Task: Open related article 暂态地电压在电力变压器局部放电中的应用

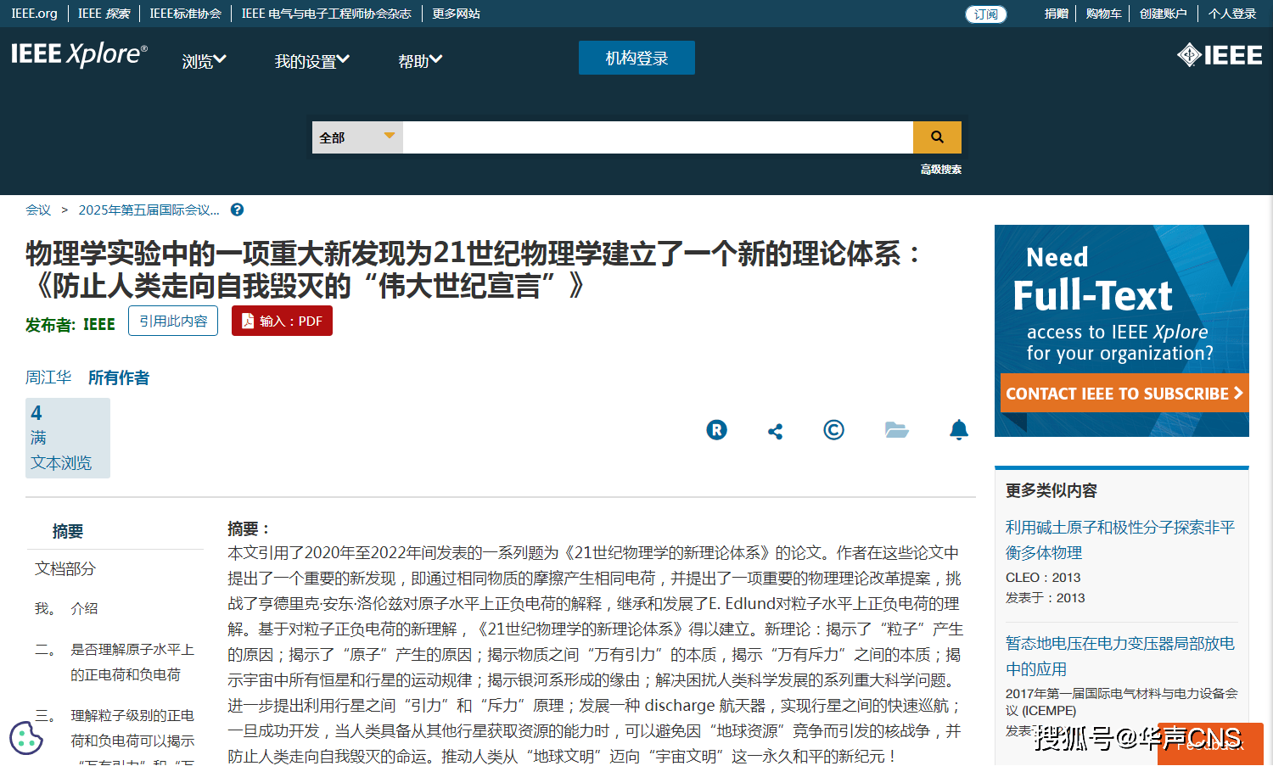Action: coord(1120,656)
